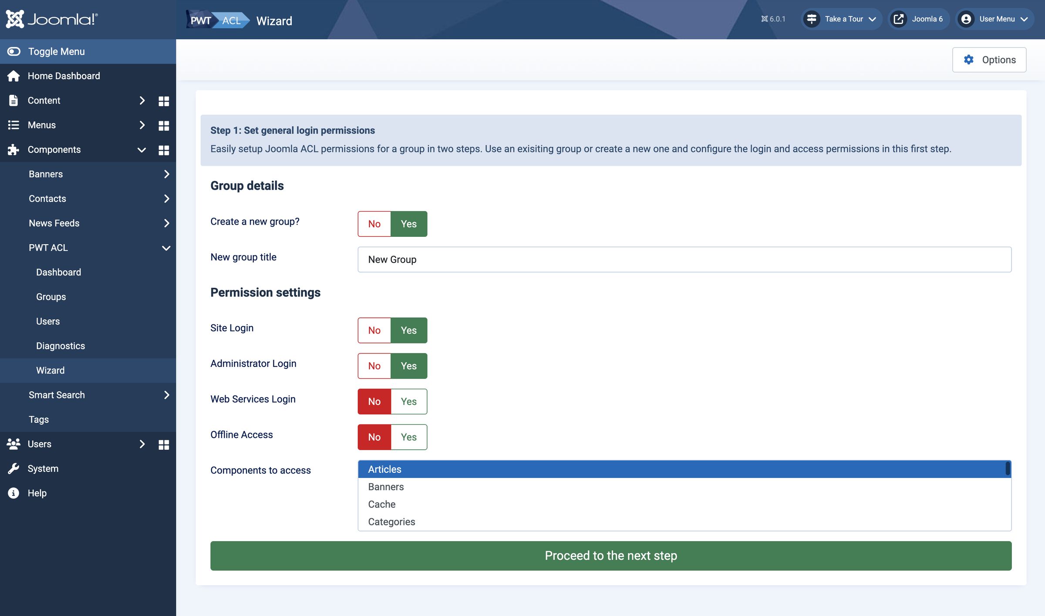The width and height of the screenshot is (1045, 616).
Task: Click Proceed to the next step button
Action: (611, 555)
